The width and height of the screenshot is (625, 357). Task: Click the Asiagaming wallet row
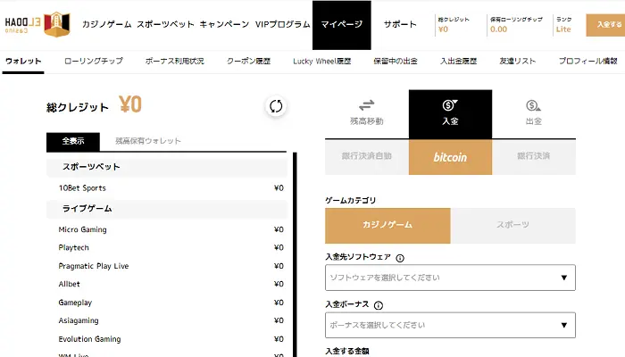167,320
